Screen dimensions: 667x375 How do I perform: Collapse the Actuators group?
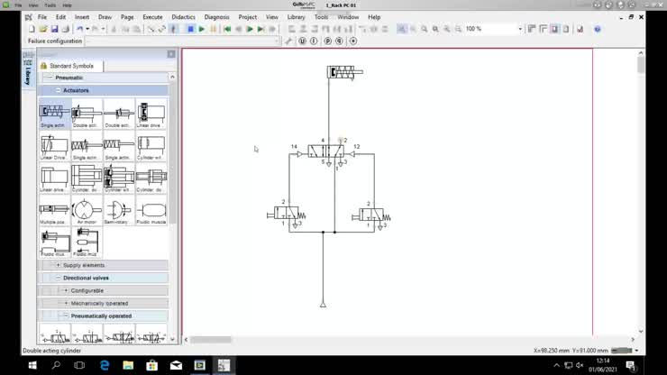[x=59, y=90]
